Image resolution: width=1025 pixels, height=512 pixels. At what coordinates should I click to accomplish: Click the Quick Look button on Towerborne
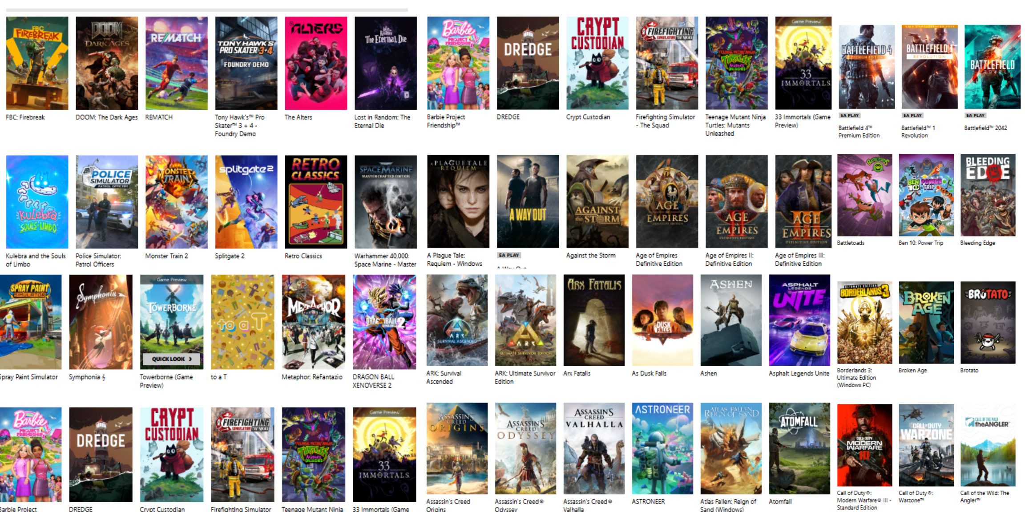click(172, 359)
